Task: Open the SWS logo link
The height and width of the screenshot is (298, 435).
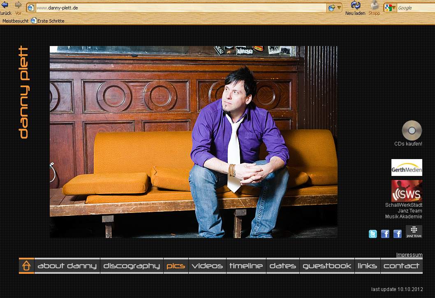Action: click(x=407, y=191)
